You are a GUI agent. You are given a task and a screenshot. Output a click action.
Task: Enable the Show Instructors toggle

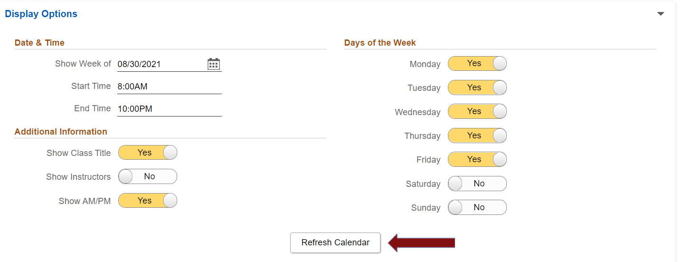(147, 177)
